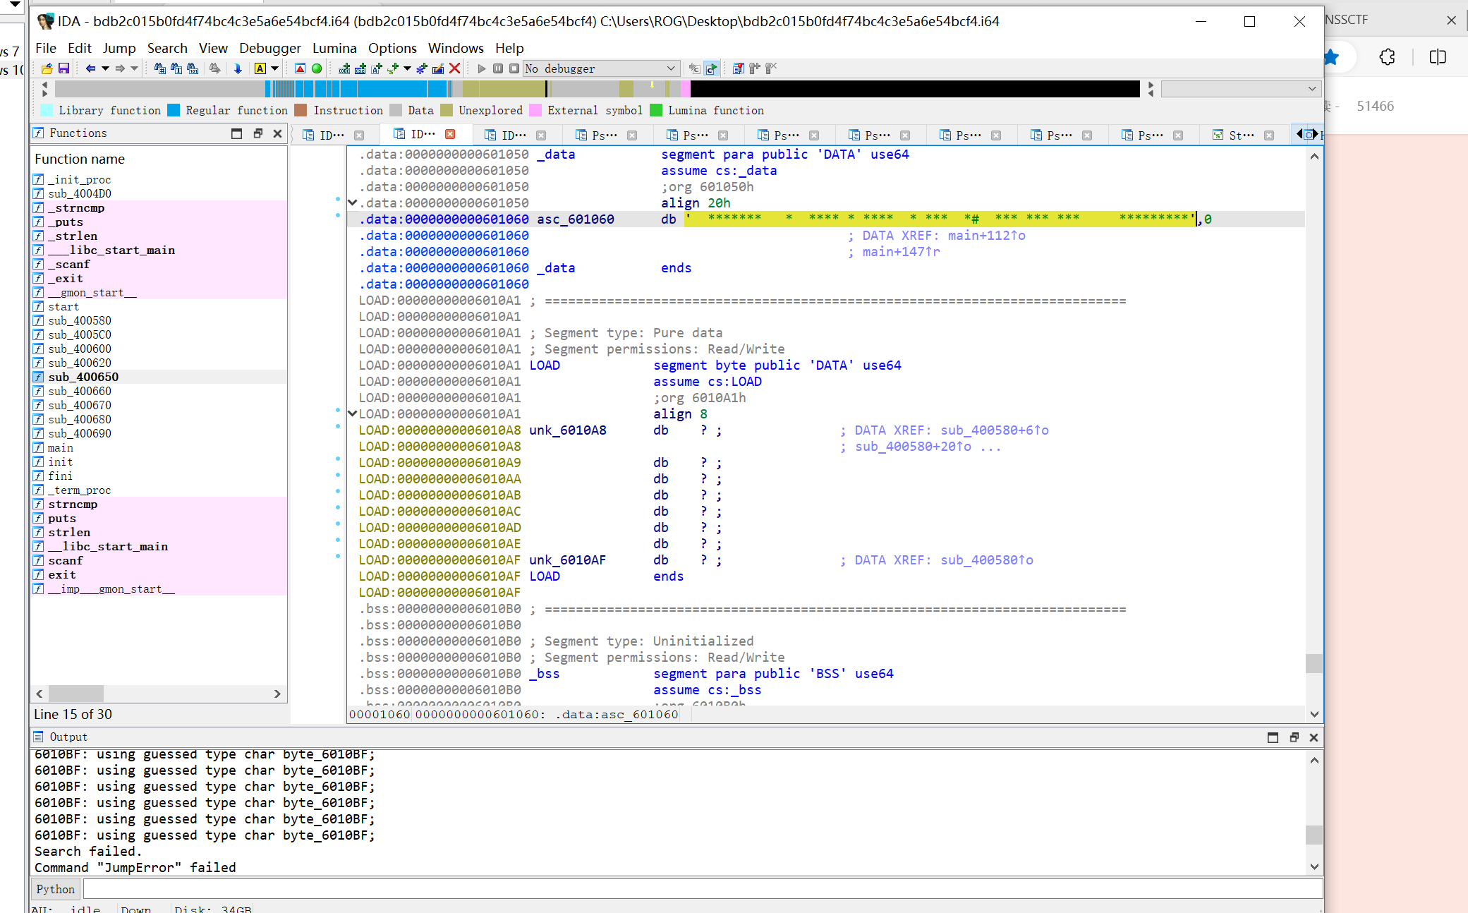Click the blue down-arrow jump icon
The height and width of the screenshot is (913, 1468).
(x=238, y=68)
